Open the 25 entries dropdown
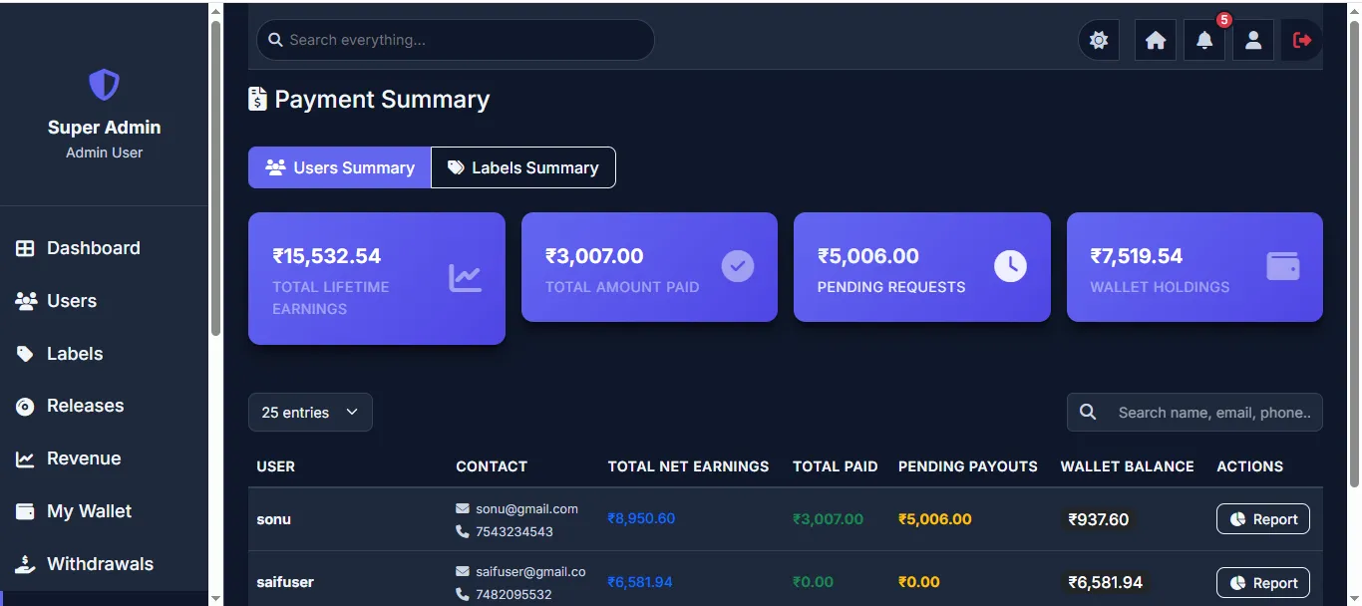Screen dimensions: 1362x606 [310, 413]
